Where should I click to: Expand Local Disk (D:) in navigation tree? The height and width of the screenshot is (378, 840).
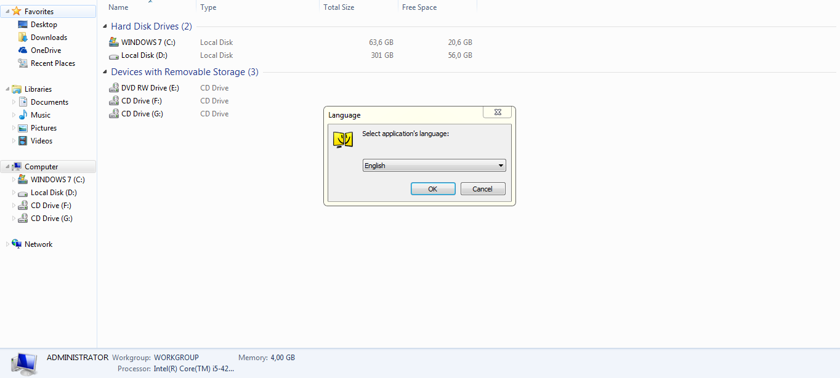point(14,193)
